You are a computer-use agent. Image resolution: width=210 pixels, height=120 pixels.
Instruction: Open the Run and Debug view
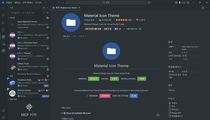4,23
